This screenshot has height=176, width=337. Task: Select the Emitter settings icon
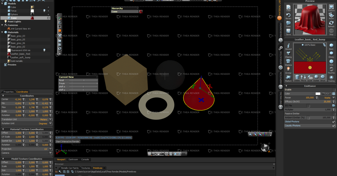click(x=288, y=70)
